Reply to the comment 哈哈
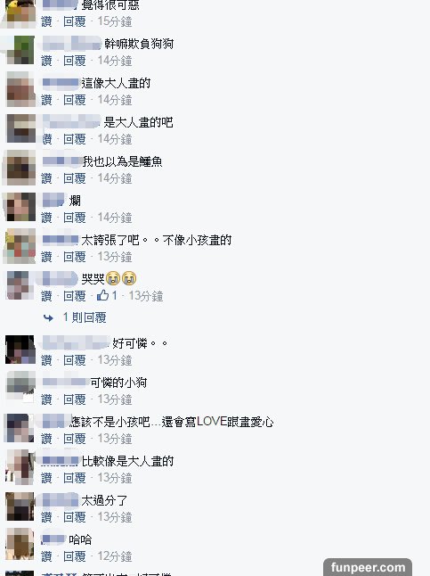This screenshot has width=430, height=576. (75, 556)
